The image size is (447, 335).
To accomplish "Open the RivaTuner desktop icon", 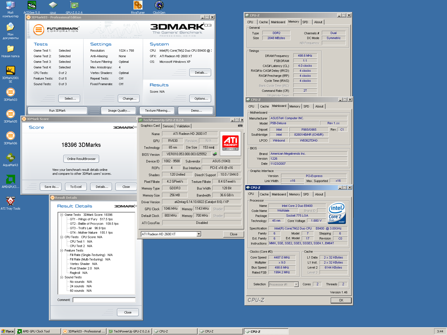I will point(138,7).
